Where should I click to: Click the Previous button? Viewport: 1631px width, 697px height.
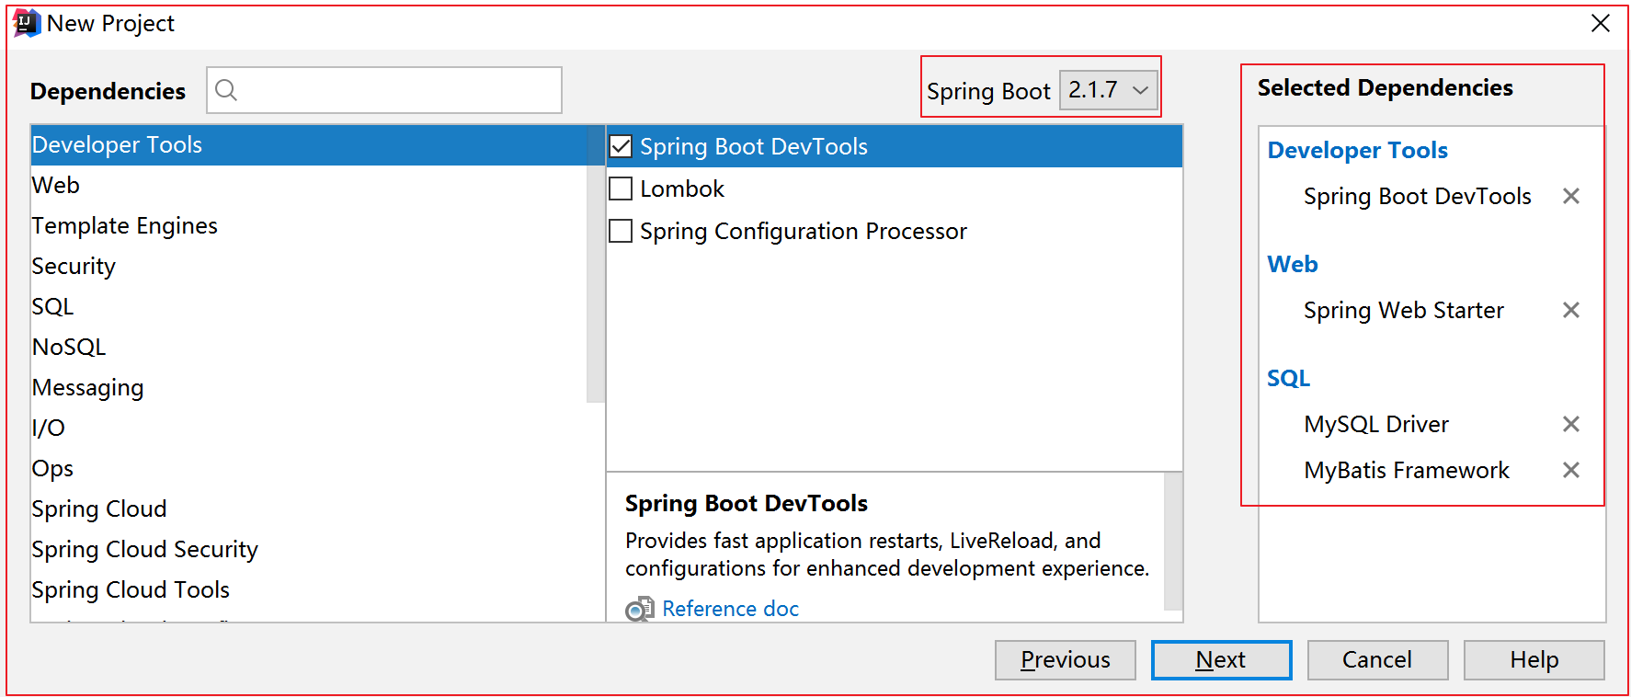click(x=1066, y=660)
